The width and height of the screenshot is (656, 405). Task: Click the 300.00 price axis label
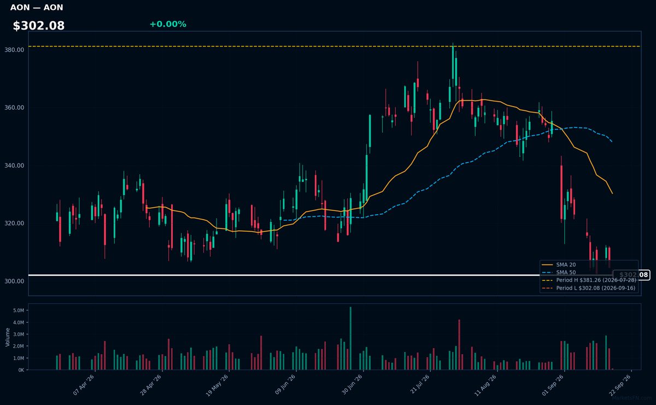(x=14, y=281)
